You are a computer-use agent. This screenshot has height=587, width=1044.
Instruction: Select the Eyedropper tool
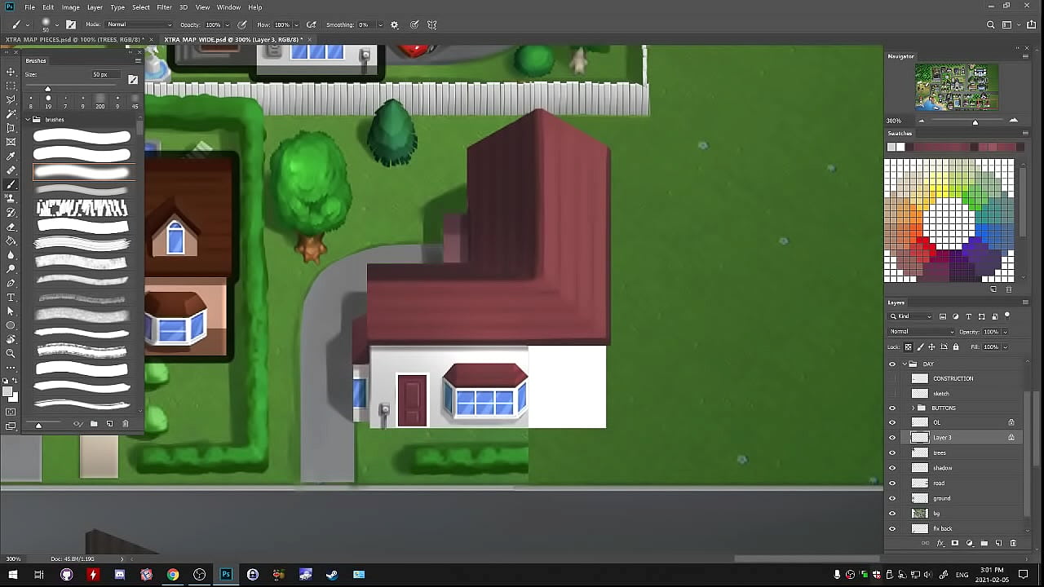click(11, 156)
